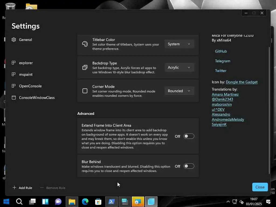Open the notification center icon

click(x=268, y=202)
